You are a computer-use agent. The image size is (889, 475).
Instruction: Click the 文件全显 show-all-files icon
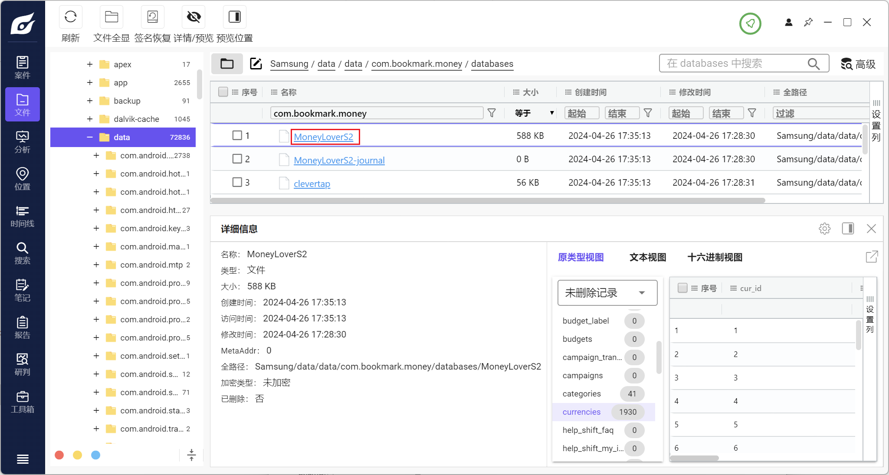(x=112, y=17)
